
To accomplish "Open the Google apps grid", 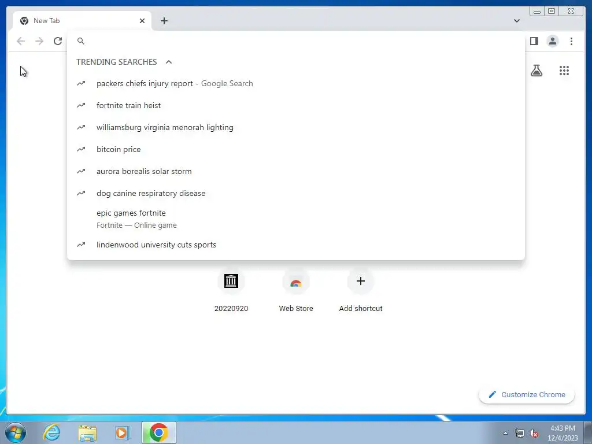I will coord(564,71).
